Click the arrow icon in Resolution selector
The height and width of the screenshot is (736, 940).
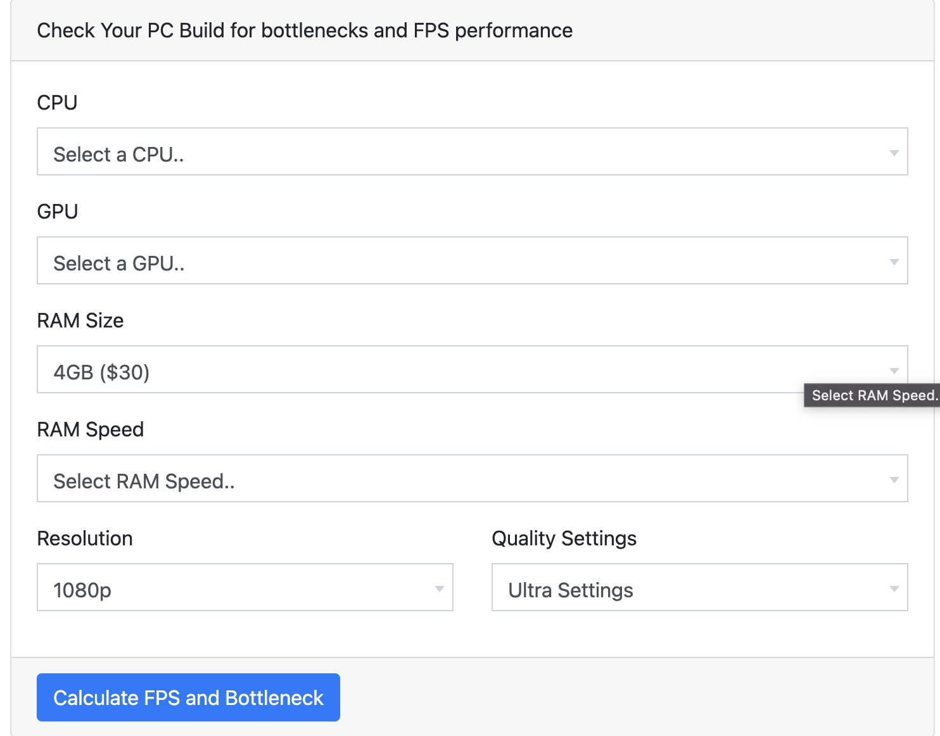439,588
